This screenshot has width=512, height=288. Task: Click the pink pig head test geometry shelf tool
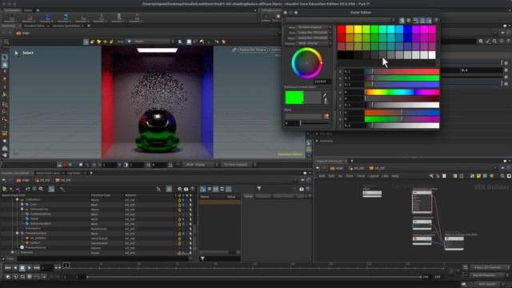coord(30,17)
